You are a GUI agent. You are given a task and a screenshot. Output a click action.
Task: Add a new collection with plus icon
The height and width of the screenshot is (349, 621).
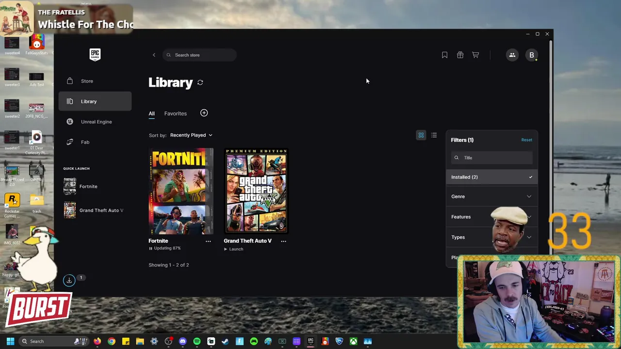click(x=204, y=113)
